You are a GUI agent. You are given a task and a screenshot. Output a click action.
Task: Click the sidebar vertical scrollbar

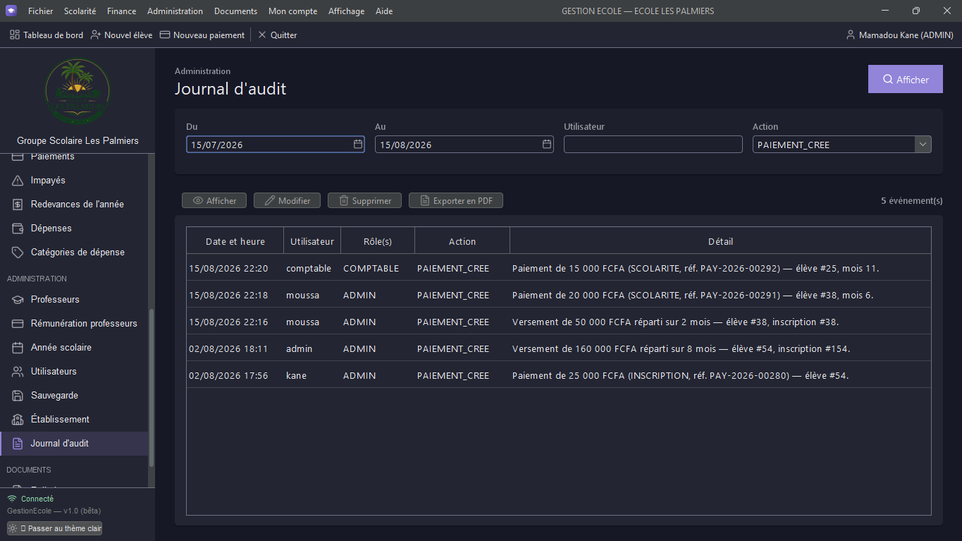152,387
